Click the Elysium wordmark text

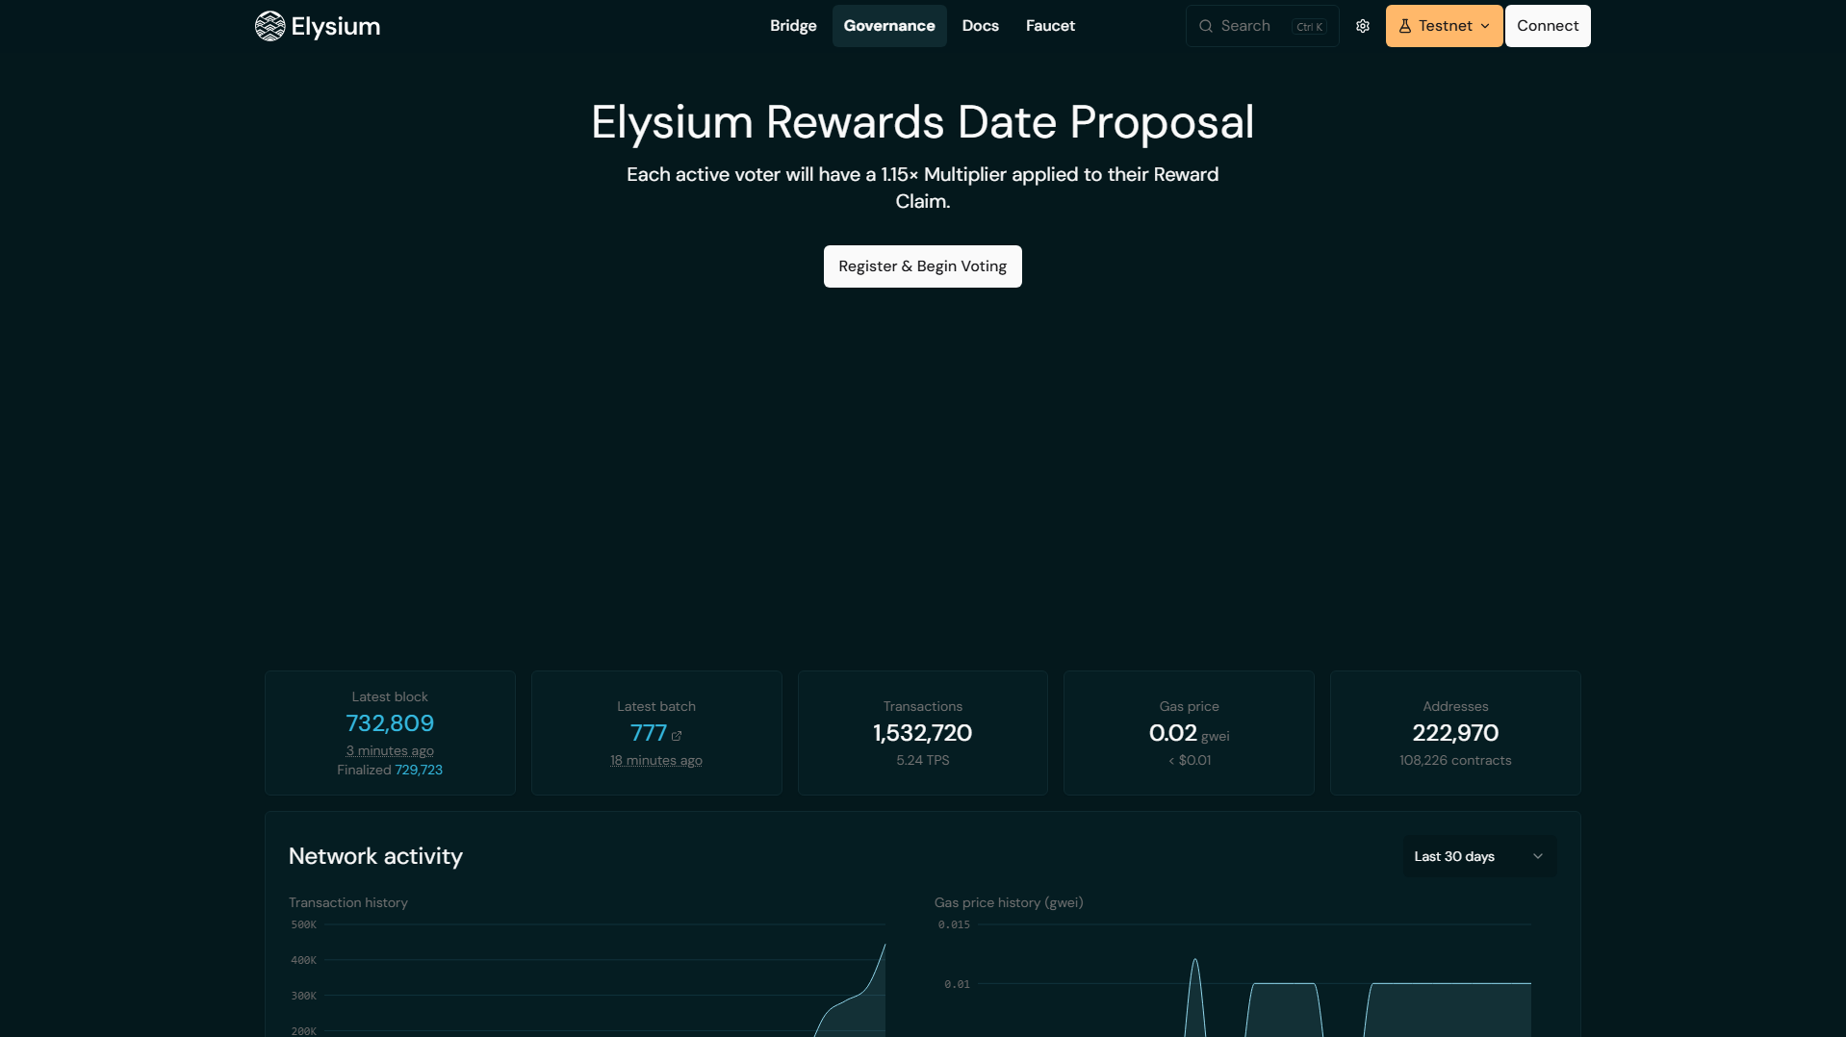point(336,27)
